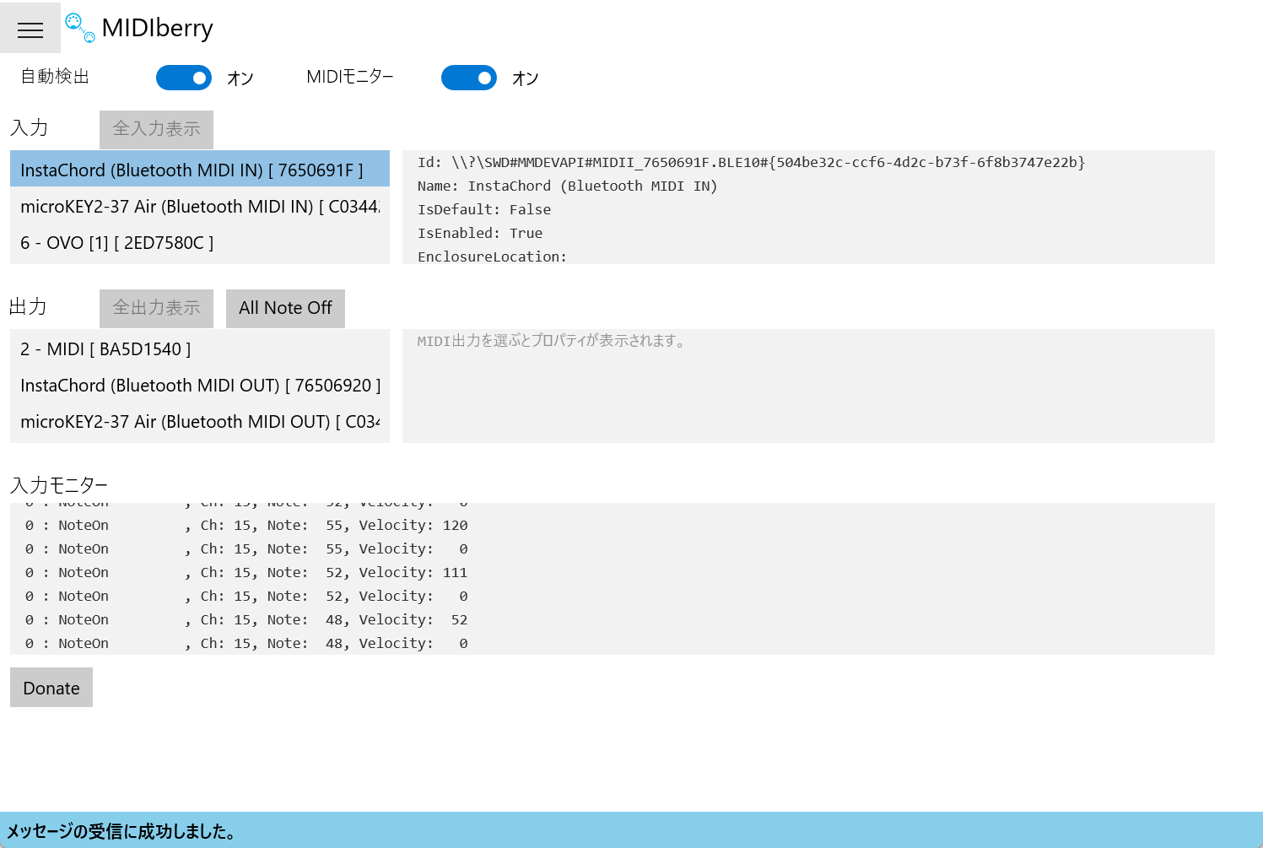Click the 出力 section label
Image resolution: width=1263 pixels, height=848 pixels.
coord(28,307)
